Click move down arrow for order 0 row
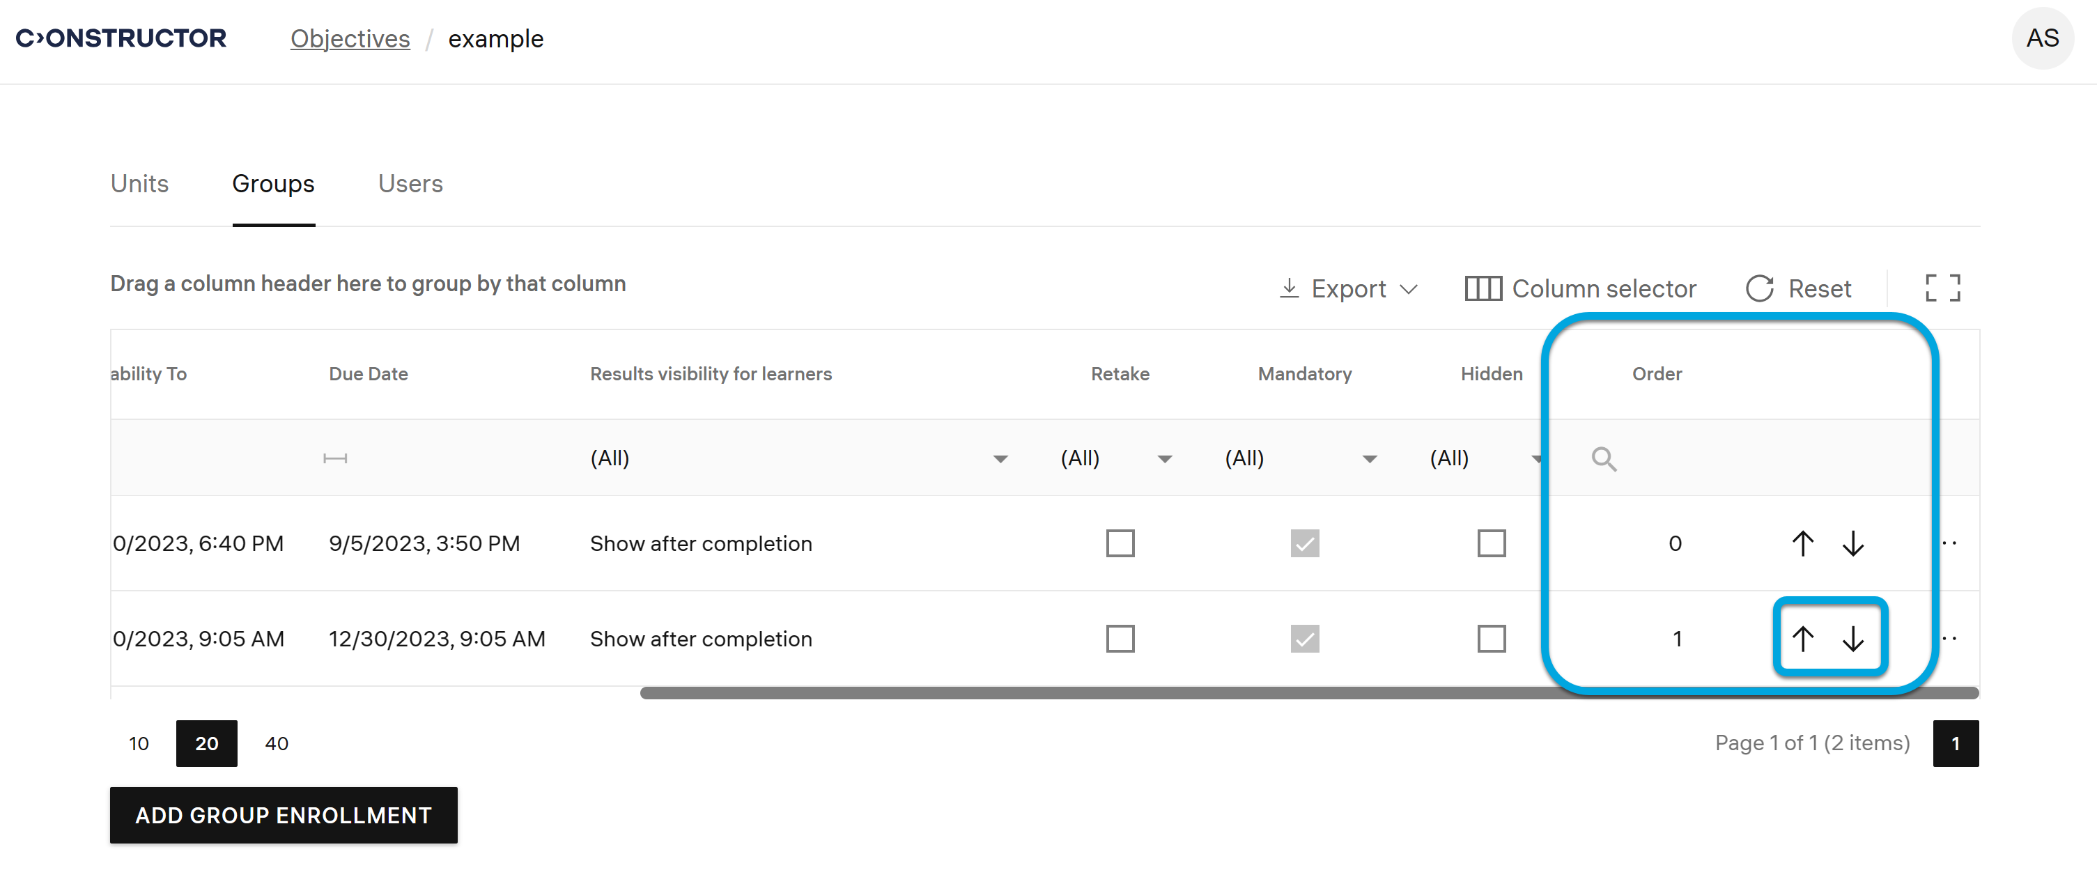Viewport: 2097px width, 886px height. coord(1852,543)
